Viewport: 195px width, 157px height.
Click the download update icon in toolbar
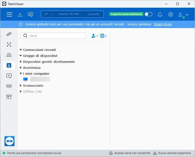pyautogui.click(x=20, y=14)
